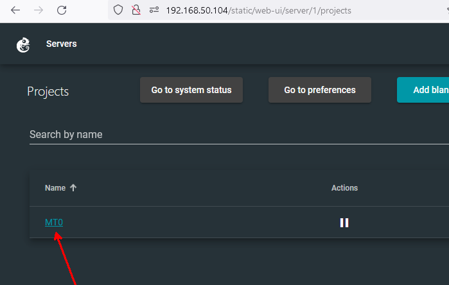The height and width of the screenshot is (285, 449).
Task: Click the pause icon in MT0 row
Action: (344, 223)
